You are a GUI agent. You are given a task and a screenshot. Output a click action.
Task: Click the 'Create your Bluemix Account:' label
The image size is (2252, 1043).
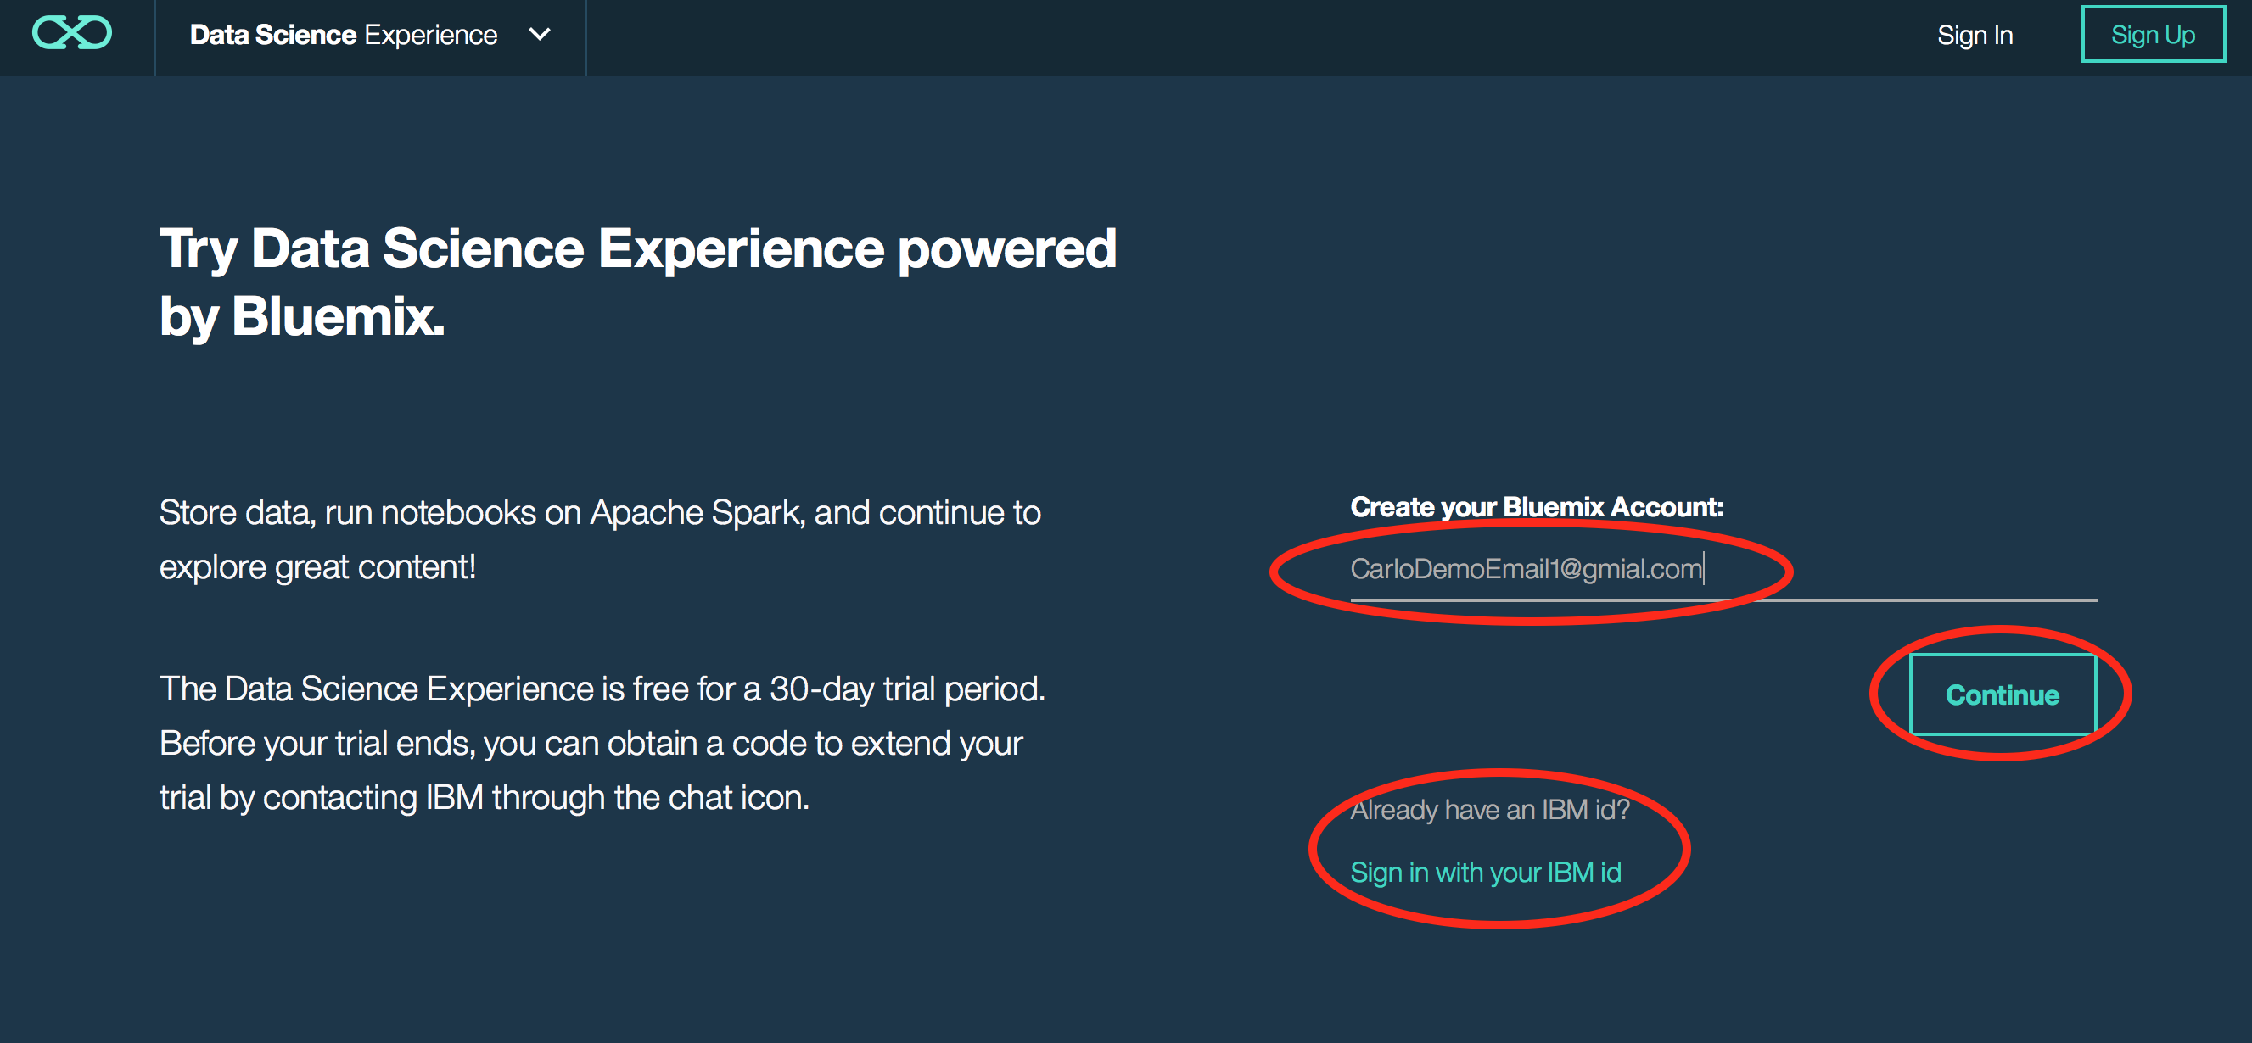pyautogui.click(x=1536, y=506)
